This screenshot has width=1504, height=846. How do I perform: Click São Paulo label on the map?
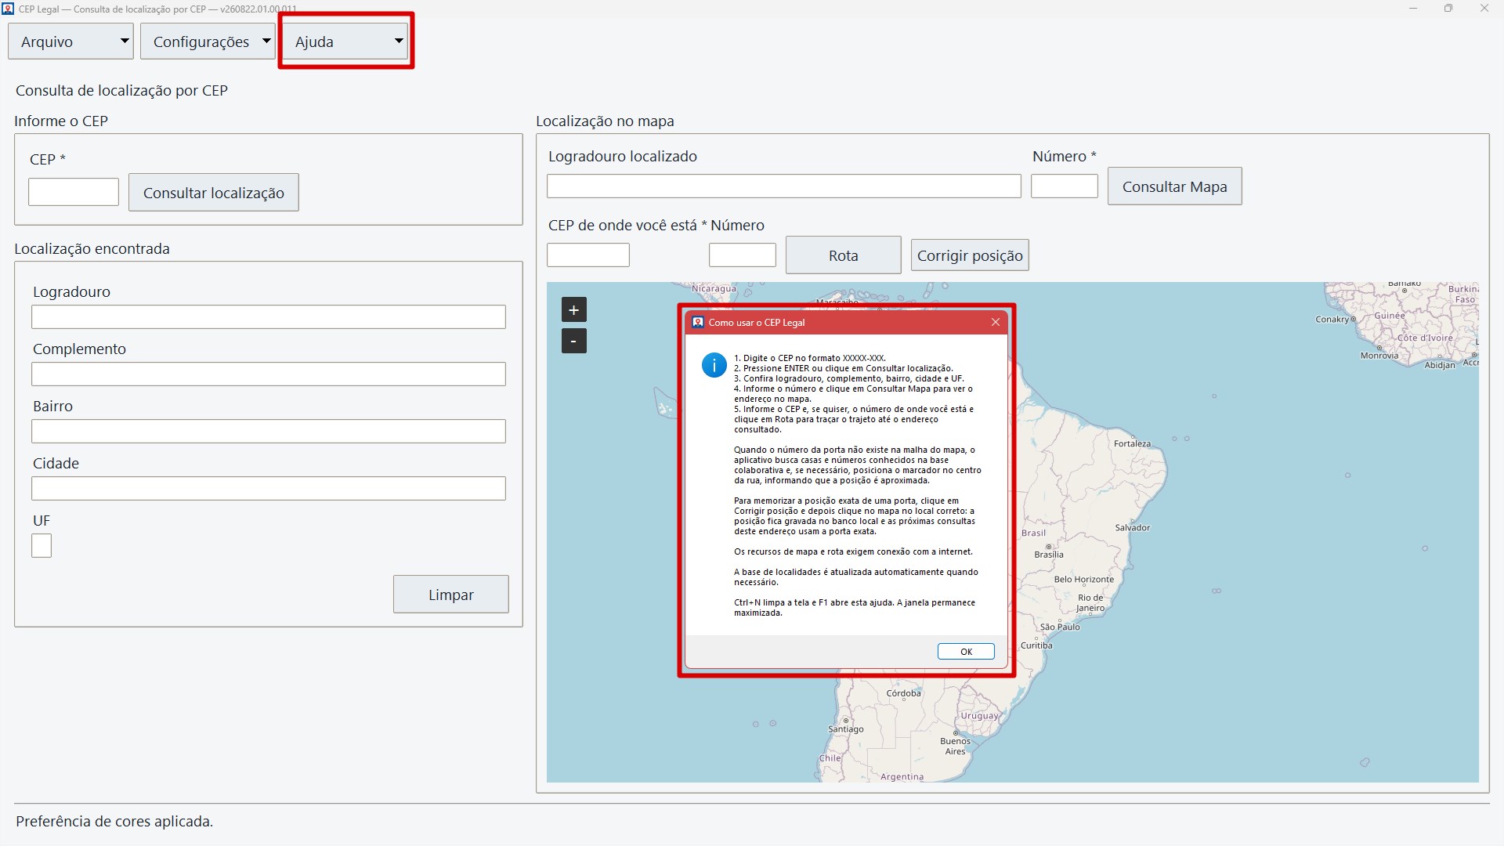pyautogui.click(x=1059, y=627)
